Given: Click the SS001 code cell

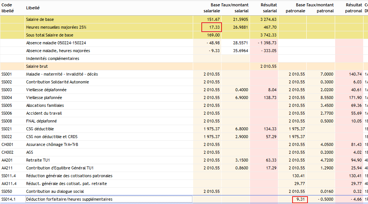Looking at the screenshot, I should point(7,74).
